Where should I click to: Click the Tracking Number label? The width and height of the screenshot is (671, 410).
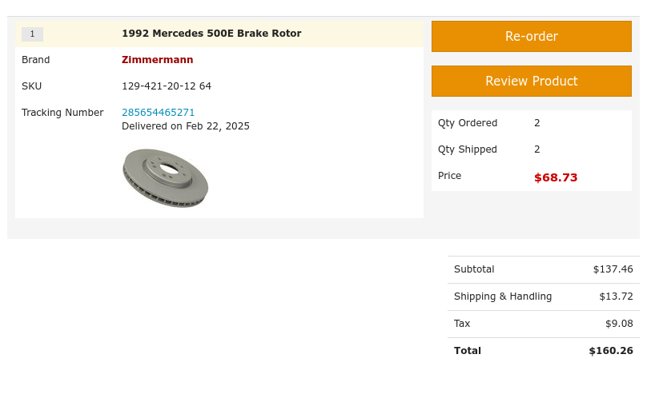click(x=62, y=113)
